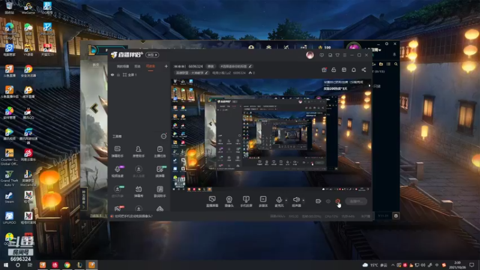Viewport: 480px width, 270px height.
Task: Add 直播屏幕 screen capture source
Action: pos(212,202)
